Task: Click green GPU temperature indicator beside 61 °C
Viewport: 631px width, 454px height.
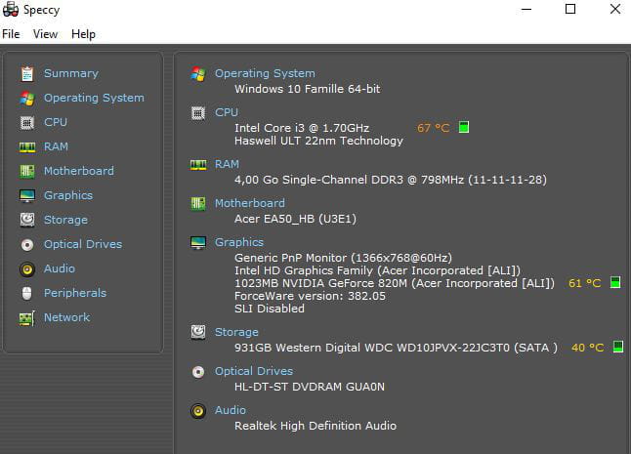Action: click(615, 282)
